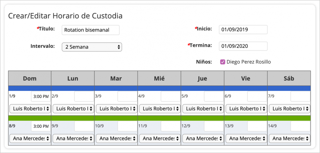The width and height of the screenshot is (320, 153).
Task: Click the empty time field for 9/9
Action: tap(84, 126)
